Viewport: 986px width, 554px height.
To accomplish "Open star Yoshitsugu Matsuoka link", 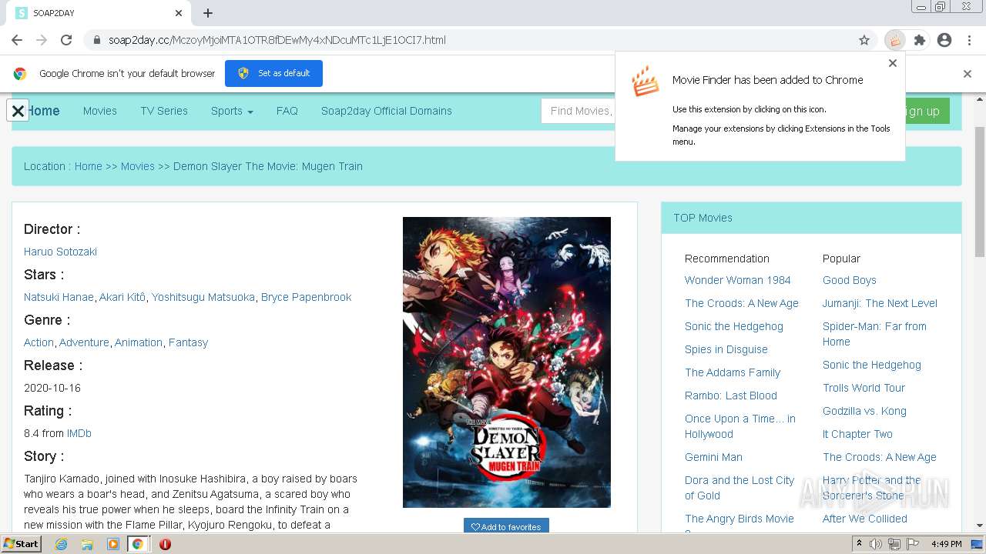I will tap(203, 297).
